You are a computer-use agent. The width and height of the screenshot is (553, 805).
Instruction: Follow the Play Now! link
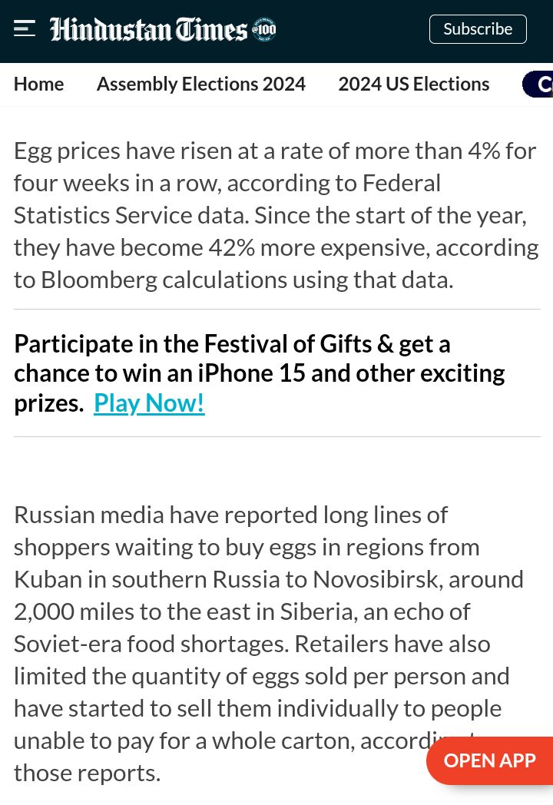150,403
